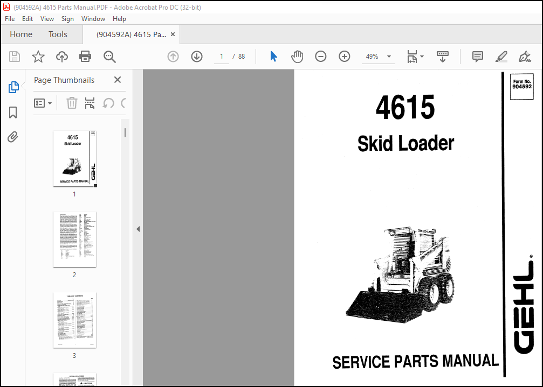543x387 pixels.
Task: Open the Attachments paperclip panel
Action: click(x=13, y=137)
